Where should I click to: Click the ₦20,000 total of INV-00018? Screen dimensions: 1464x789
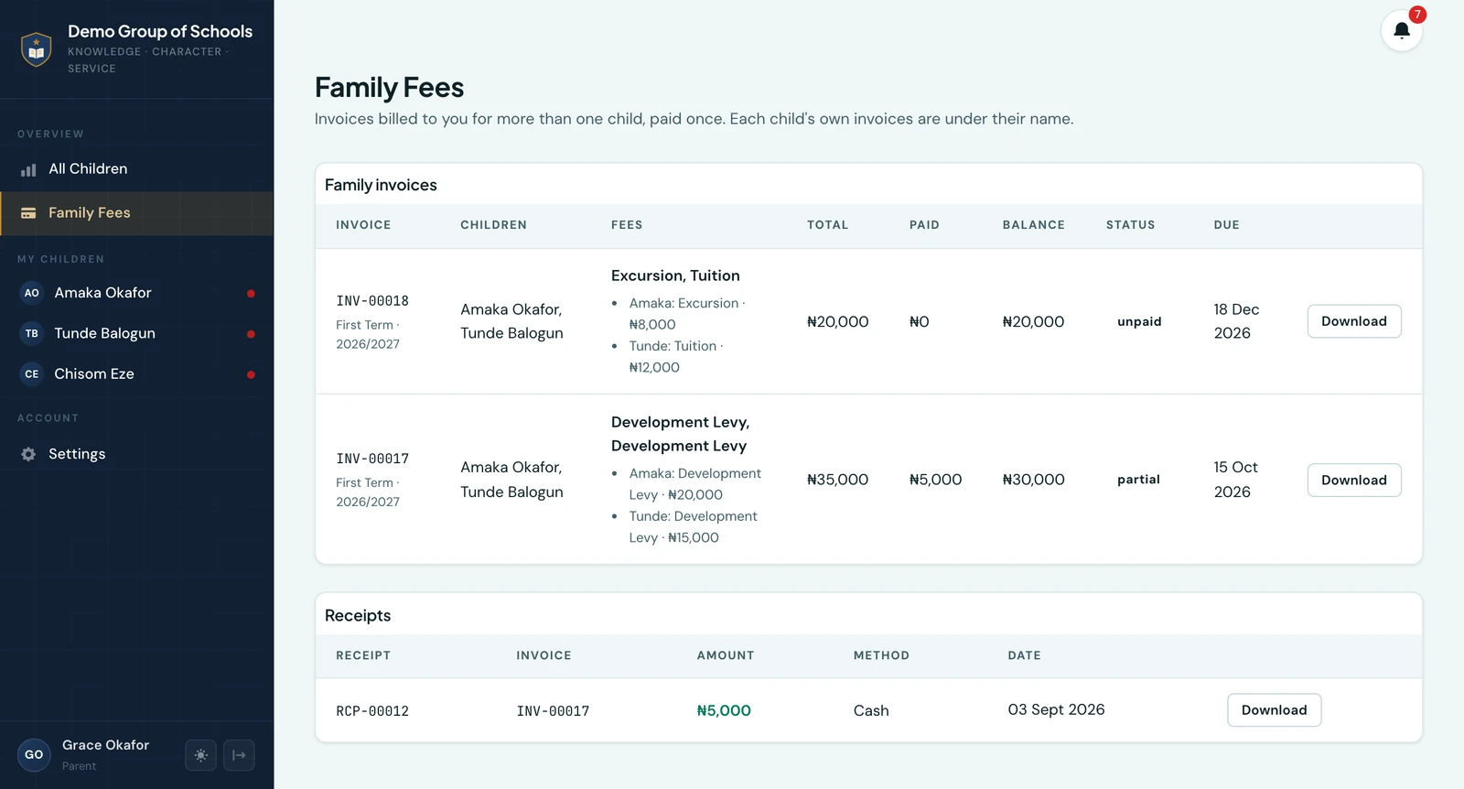837,321
